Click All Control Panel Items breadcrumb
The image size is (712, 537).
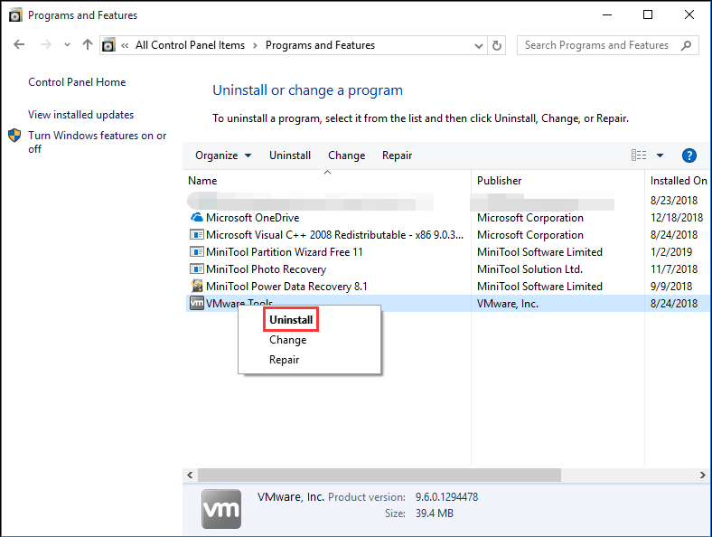[x=190, y=45]
